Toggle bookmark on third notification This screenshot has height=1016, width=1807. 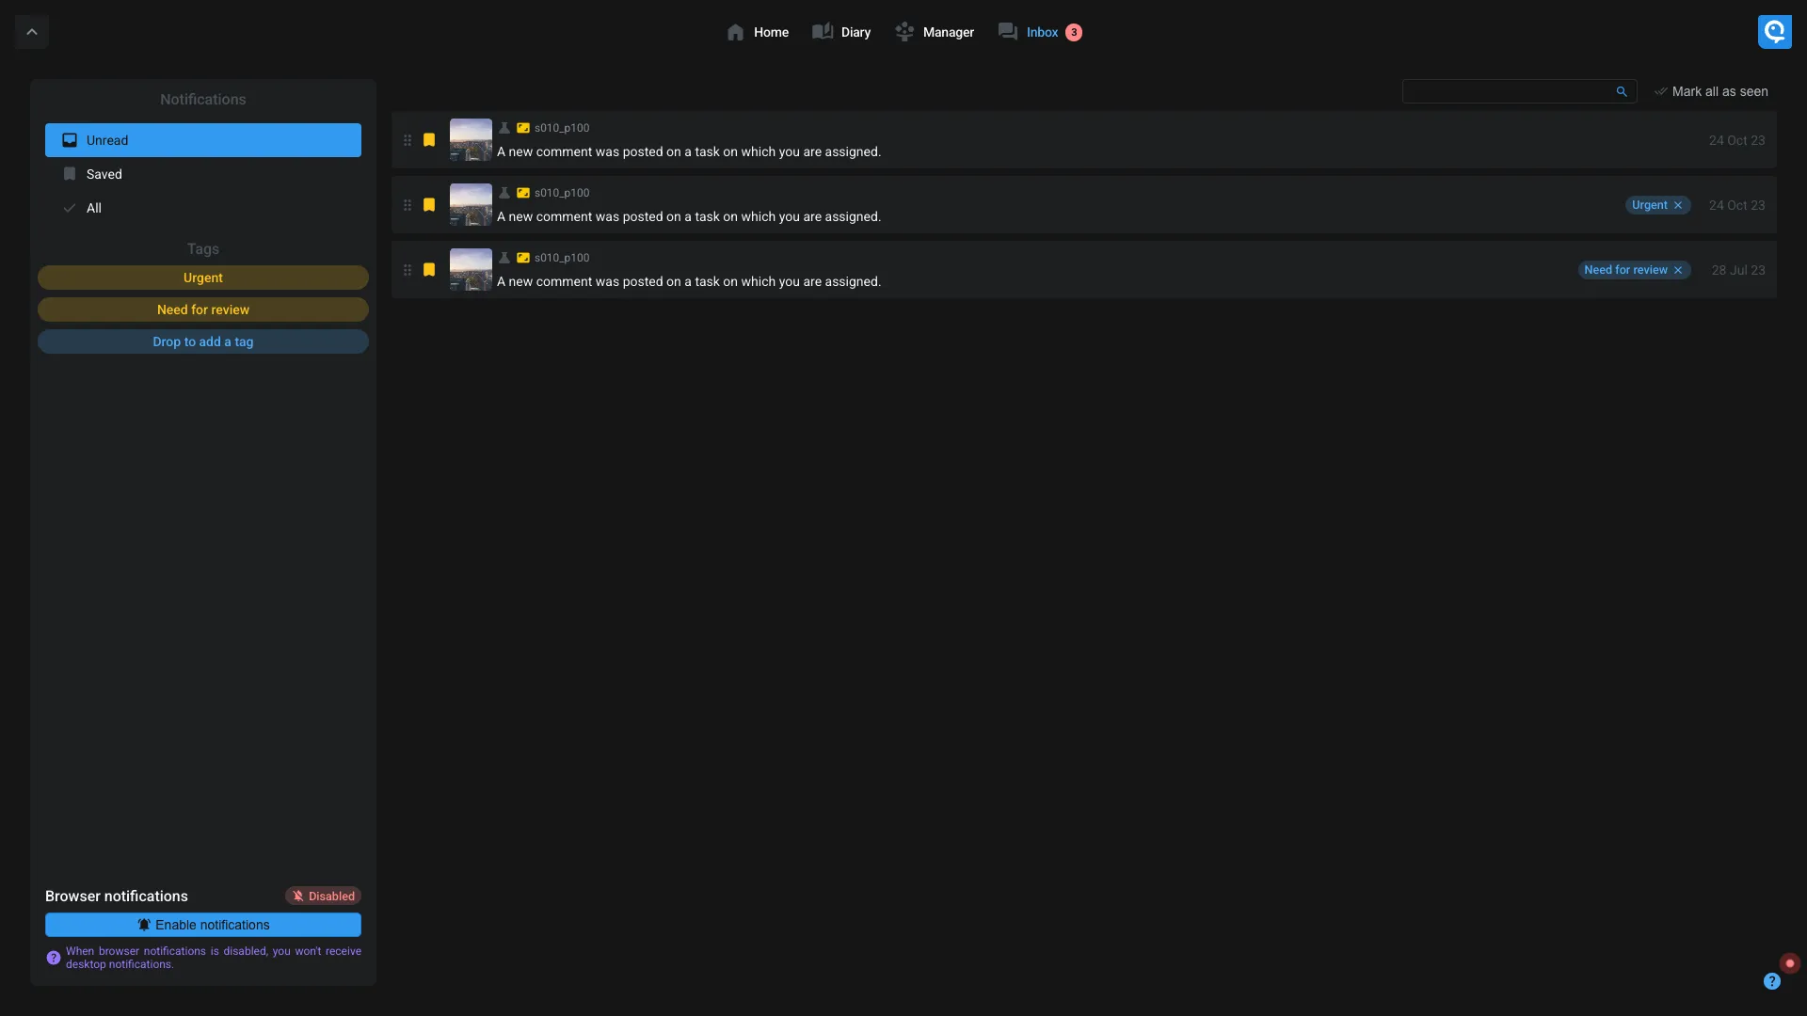(x=429, y=270)
